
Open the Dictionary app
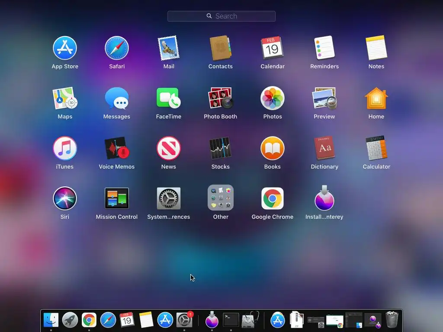(324, 149)
